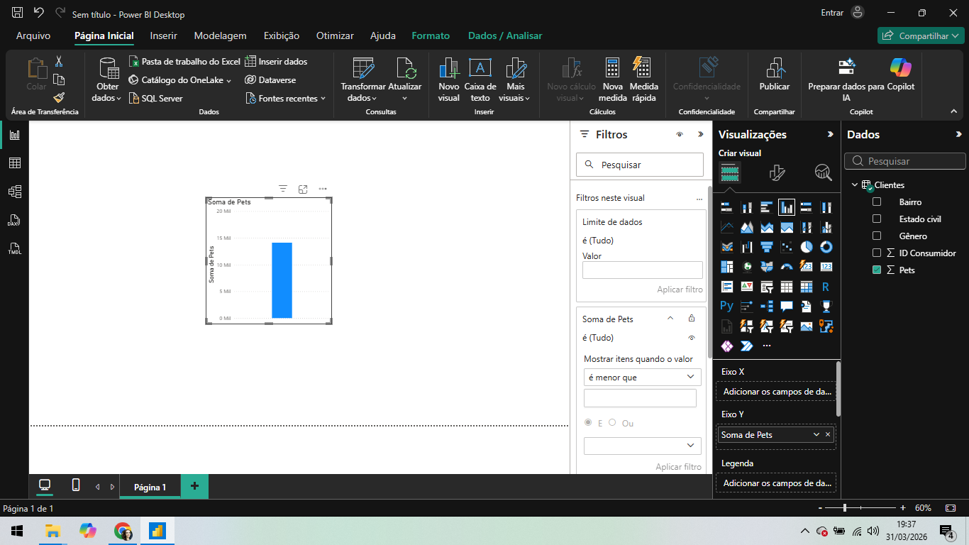Open the 'é menor que' condition dropdown
Screen dimensions: 969x545
click(642, 378)
